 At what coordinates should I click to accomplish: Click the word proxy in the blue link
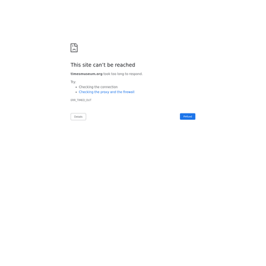coord(104,92)
